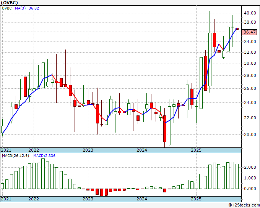Click 2025 on the price chart timeline
260x208 pixels.
click(x=196, y=150)
